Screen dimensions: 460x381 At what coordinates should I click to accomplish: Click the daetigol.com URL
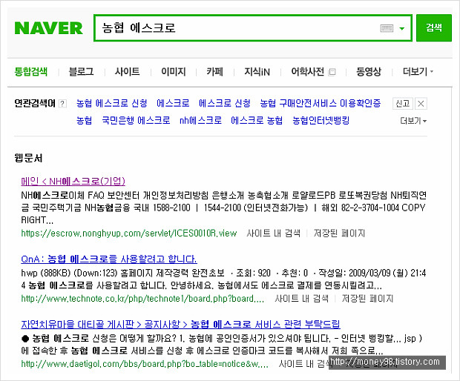point(145,364)
